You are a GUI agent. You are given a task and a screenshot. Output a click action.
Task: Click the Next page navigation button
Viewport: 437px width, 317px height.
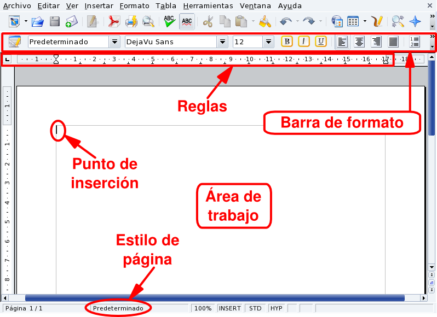point(432,290)
